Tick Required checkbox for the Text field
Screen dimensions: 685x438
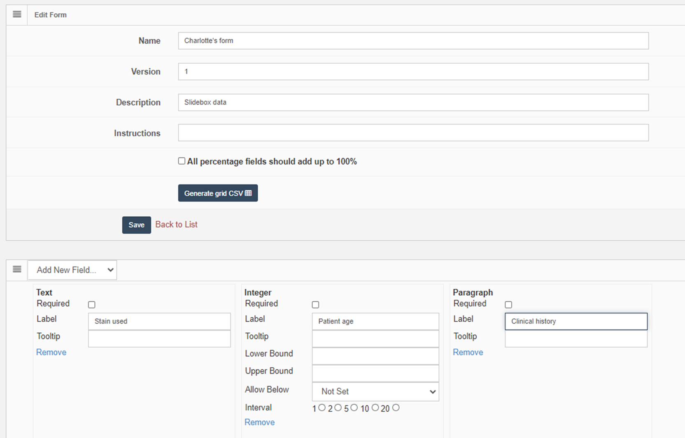(x=91, y=305)
